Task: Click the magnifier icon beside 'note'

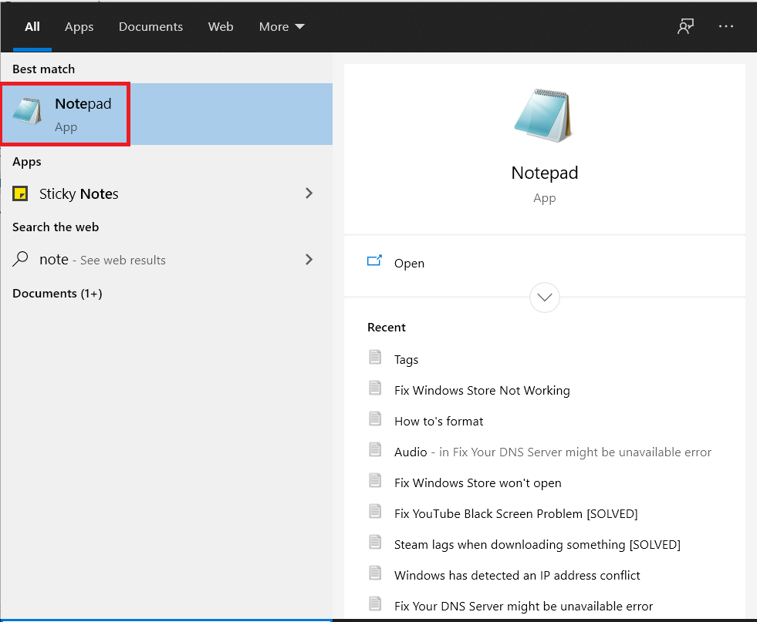Action: [x=19, y=259]
